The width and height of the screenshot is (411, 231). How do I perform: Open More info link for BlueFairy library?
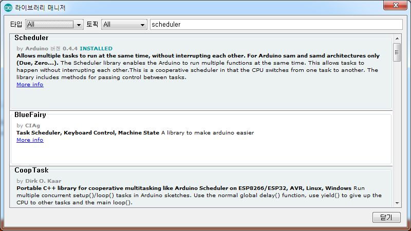tap(30, 140)
